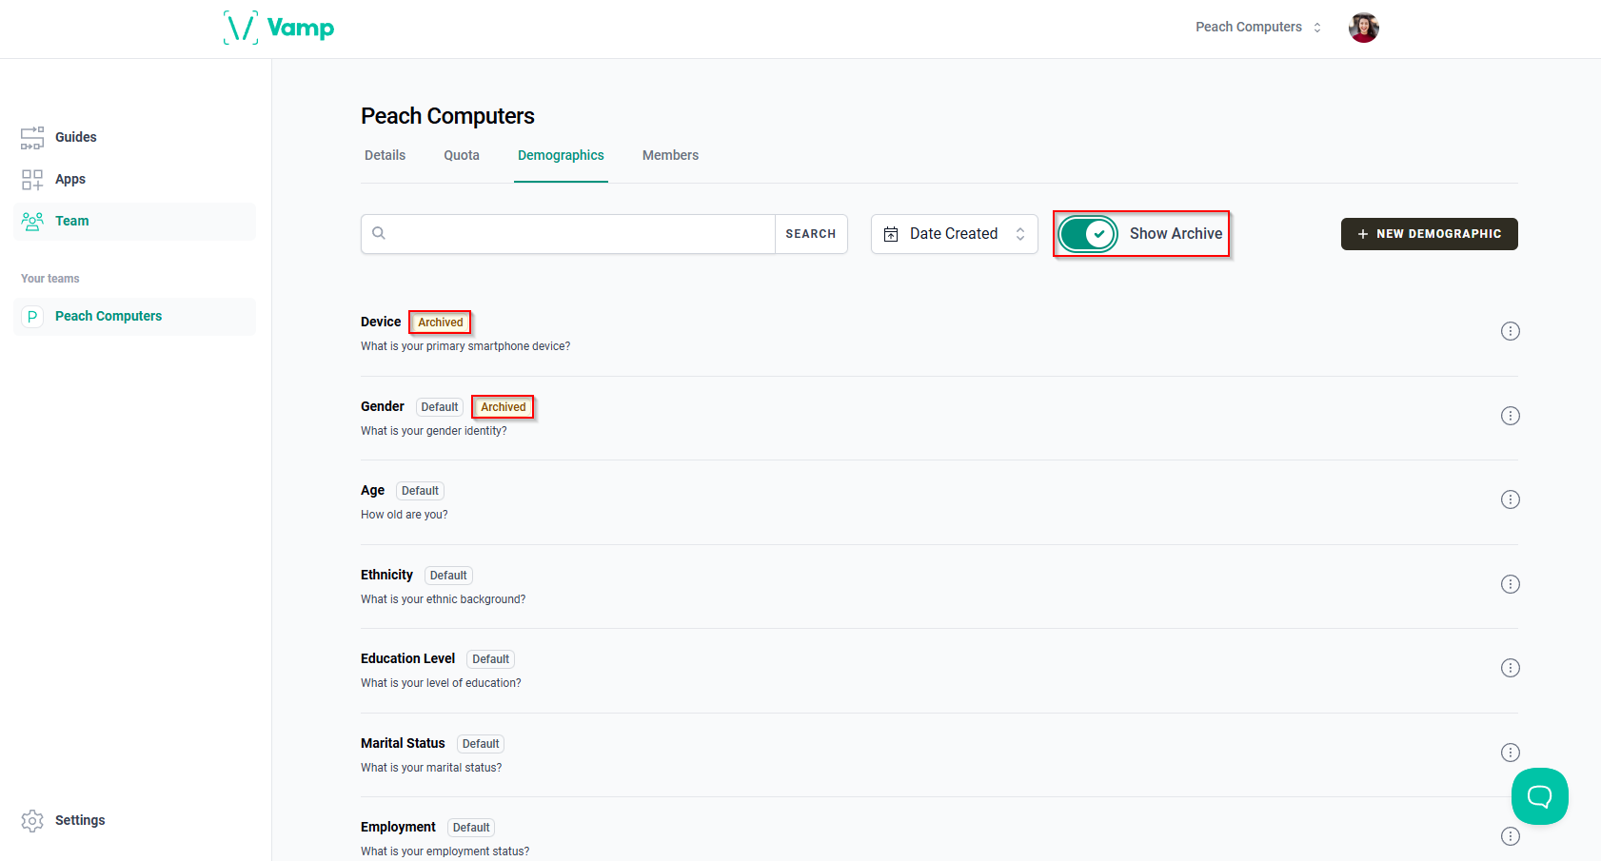Switch to the Quota tab

462,155
